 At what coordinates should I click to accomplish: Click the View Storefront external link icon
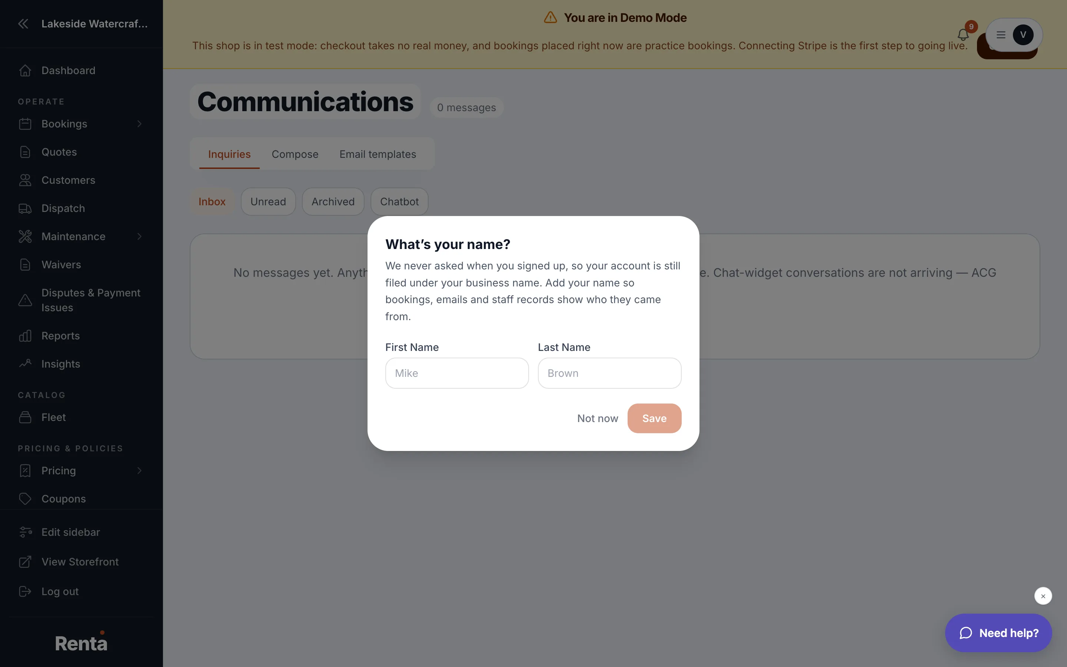point(25,562)
